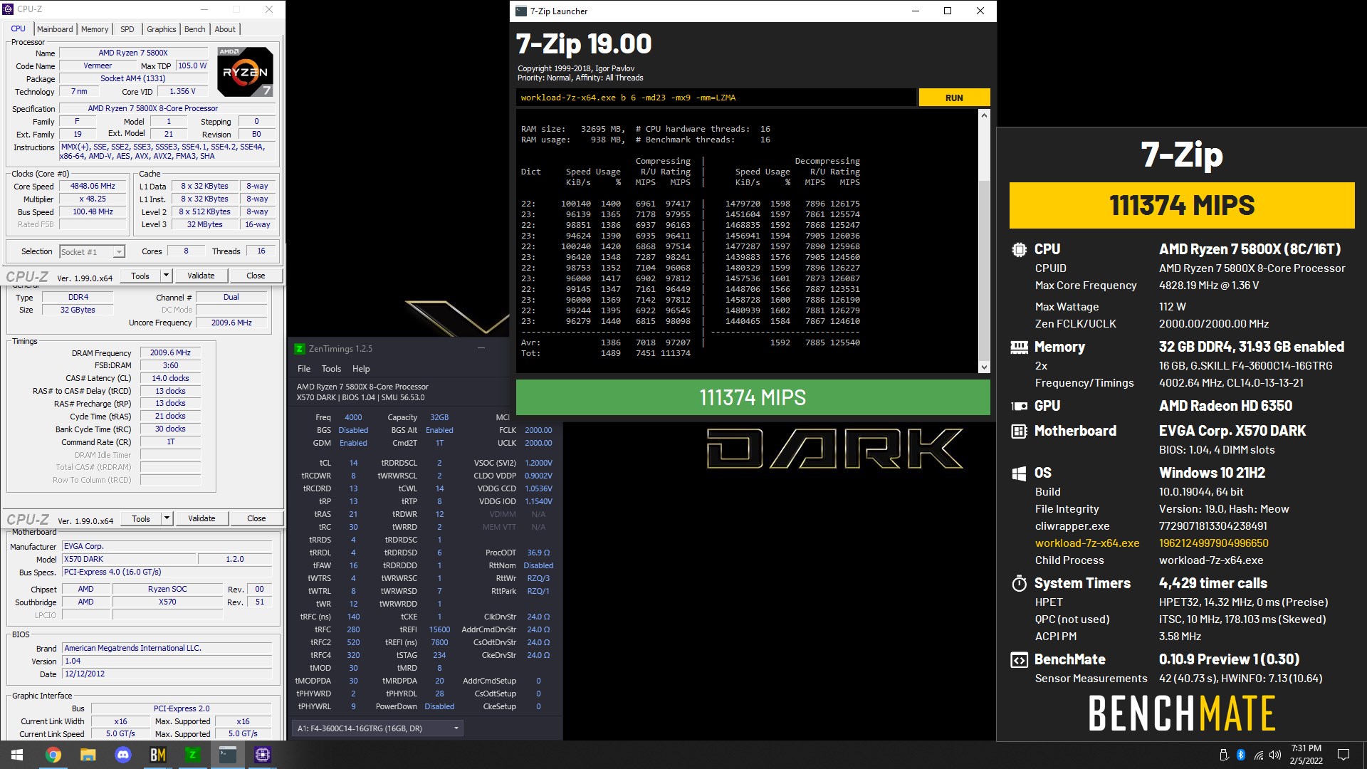Image resolution: width=1367 pixels, height=769 pixels.
Task: Click Validate in the upper CPU-Z window
Action: click(x=201, y=276)
